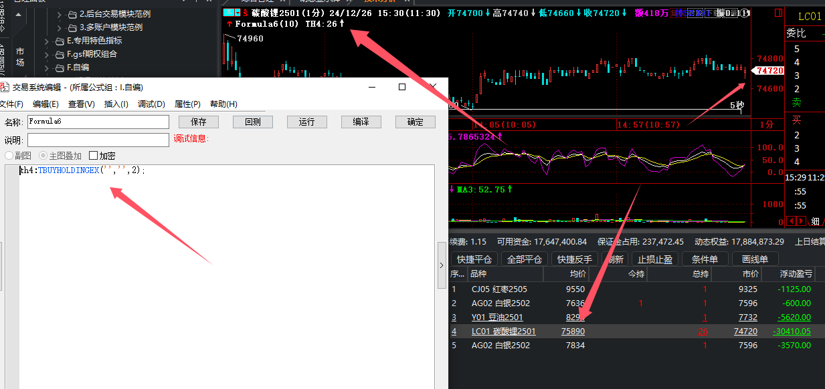Click the right red arrow beside 细
The height and width of the screenshot is (389, 825).
pyautogui.click(x=801, y=221)
